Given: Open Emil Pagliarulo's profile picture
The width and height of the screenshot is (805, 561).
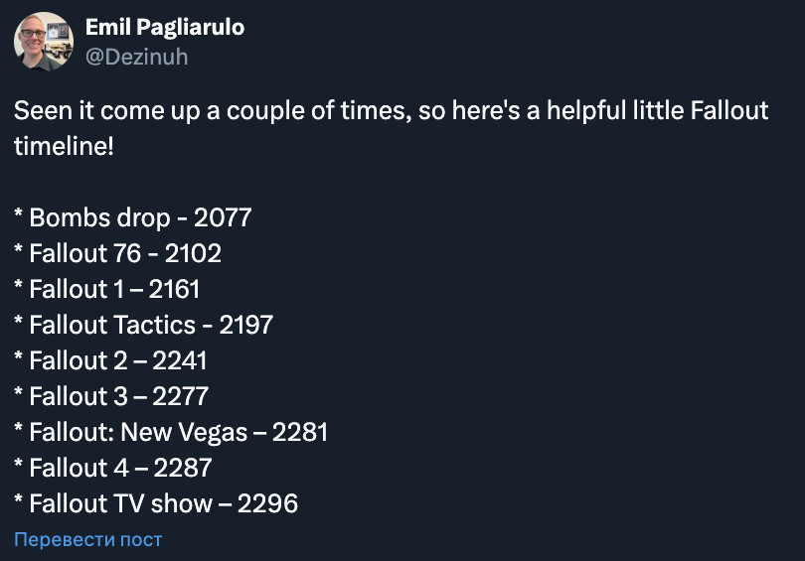Looking at the screenshot, I should [43, 42].
